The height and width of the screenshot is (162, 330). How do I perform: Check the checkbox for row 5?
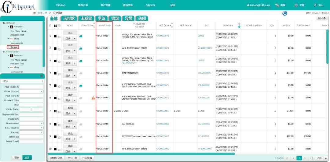(60, 86)
